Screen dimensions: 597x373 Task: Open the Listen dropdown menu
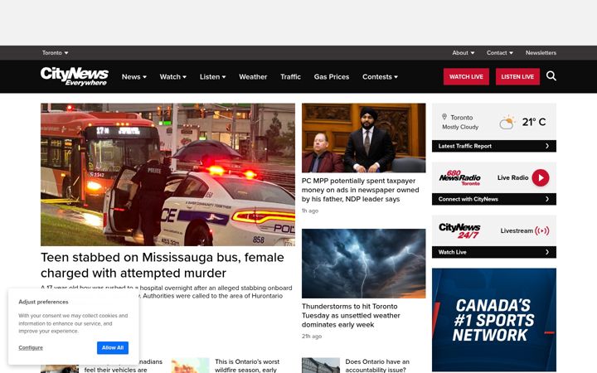[212, 77]
